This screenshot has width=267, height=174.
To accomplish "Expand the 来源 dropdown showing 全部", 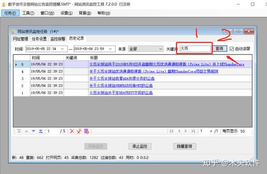I will (160, 49).
